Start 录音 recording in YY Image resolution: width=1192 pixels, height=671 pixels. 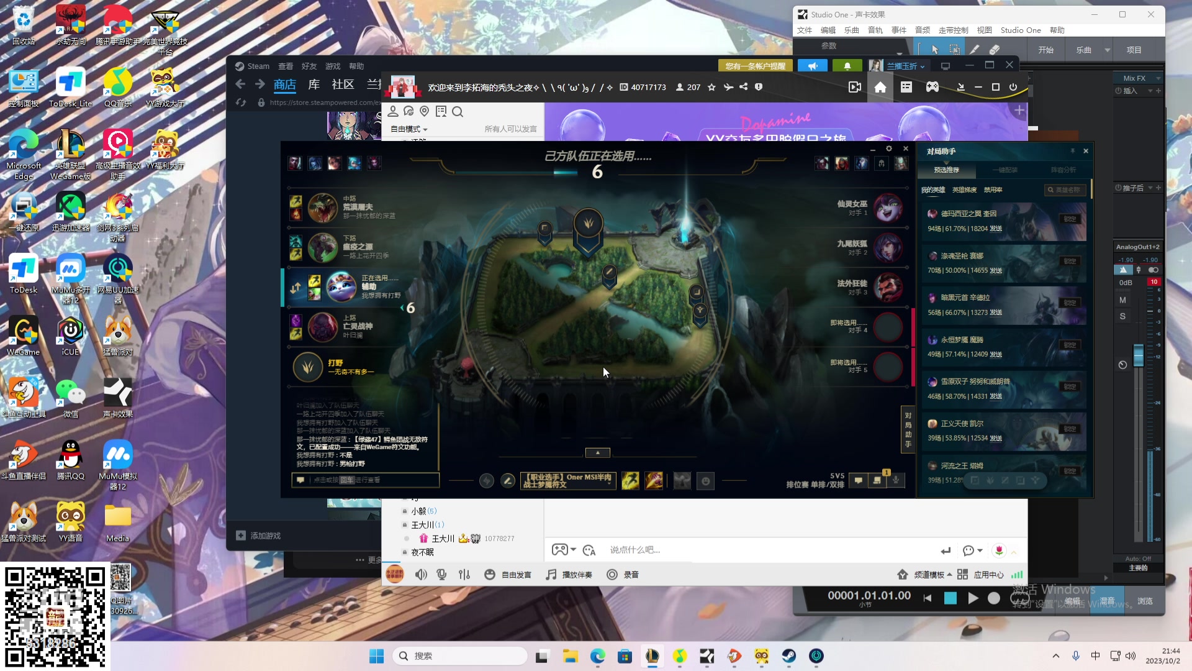[623, 575]
